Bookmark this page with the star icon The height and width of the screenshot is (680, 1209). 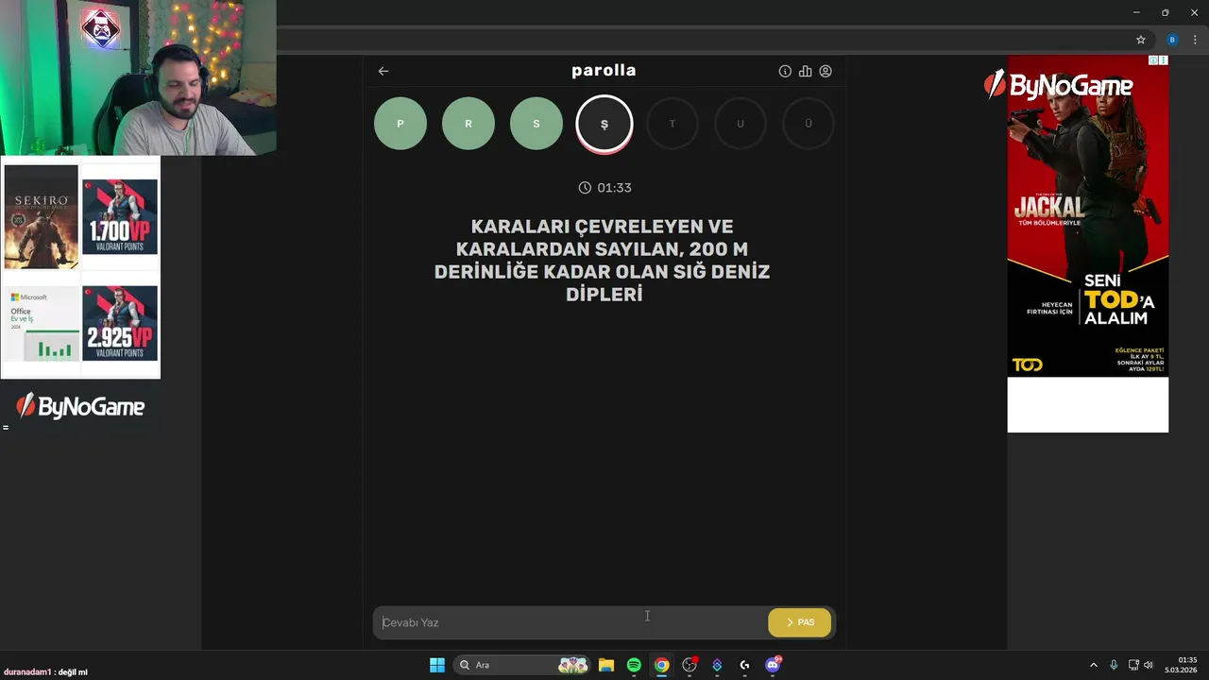click(1141, 40)
